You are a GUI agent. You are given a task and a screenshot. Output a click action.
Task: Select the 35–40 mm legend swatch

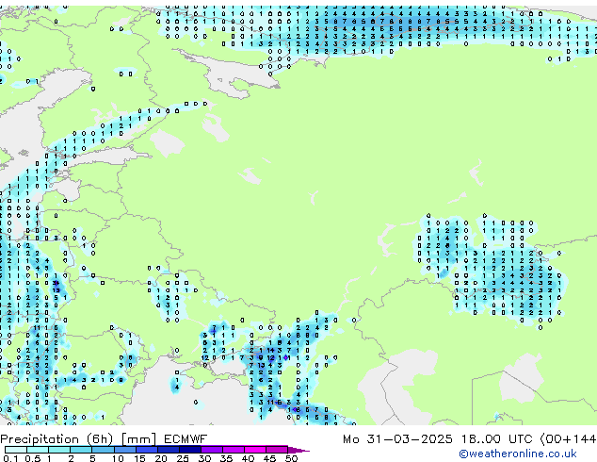click(x=234, y=450)
